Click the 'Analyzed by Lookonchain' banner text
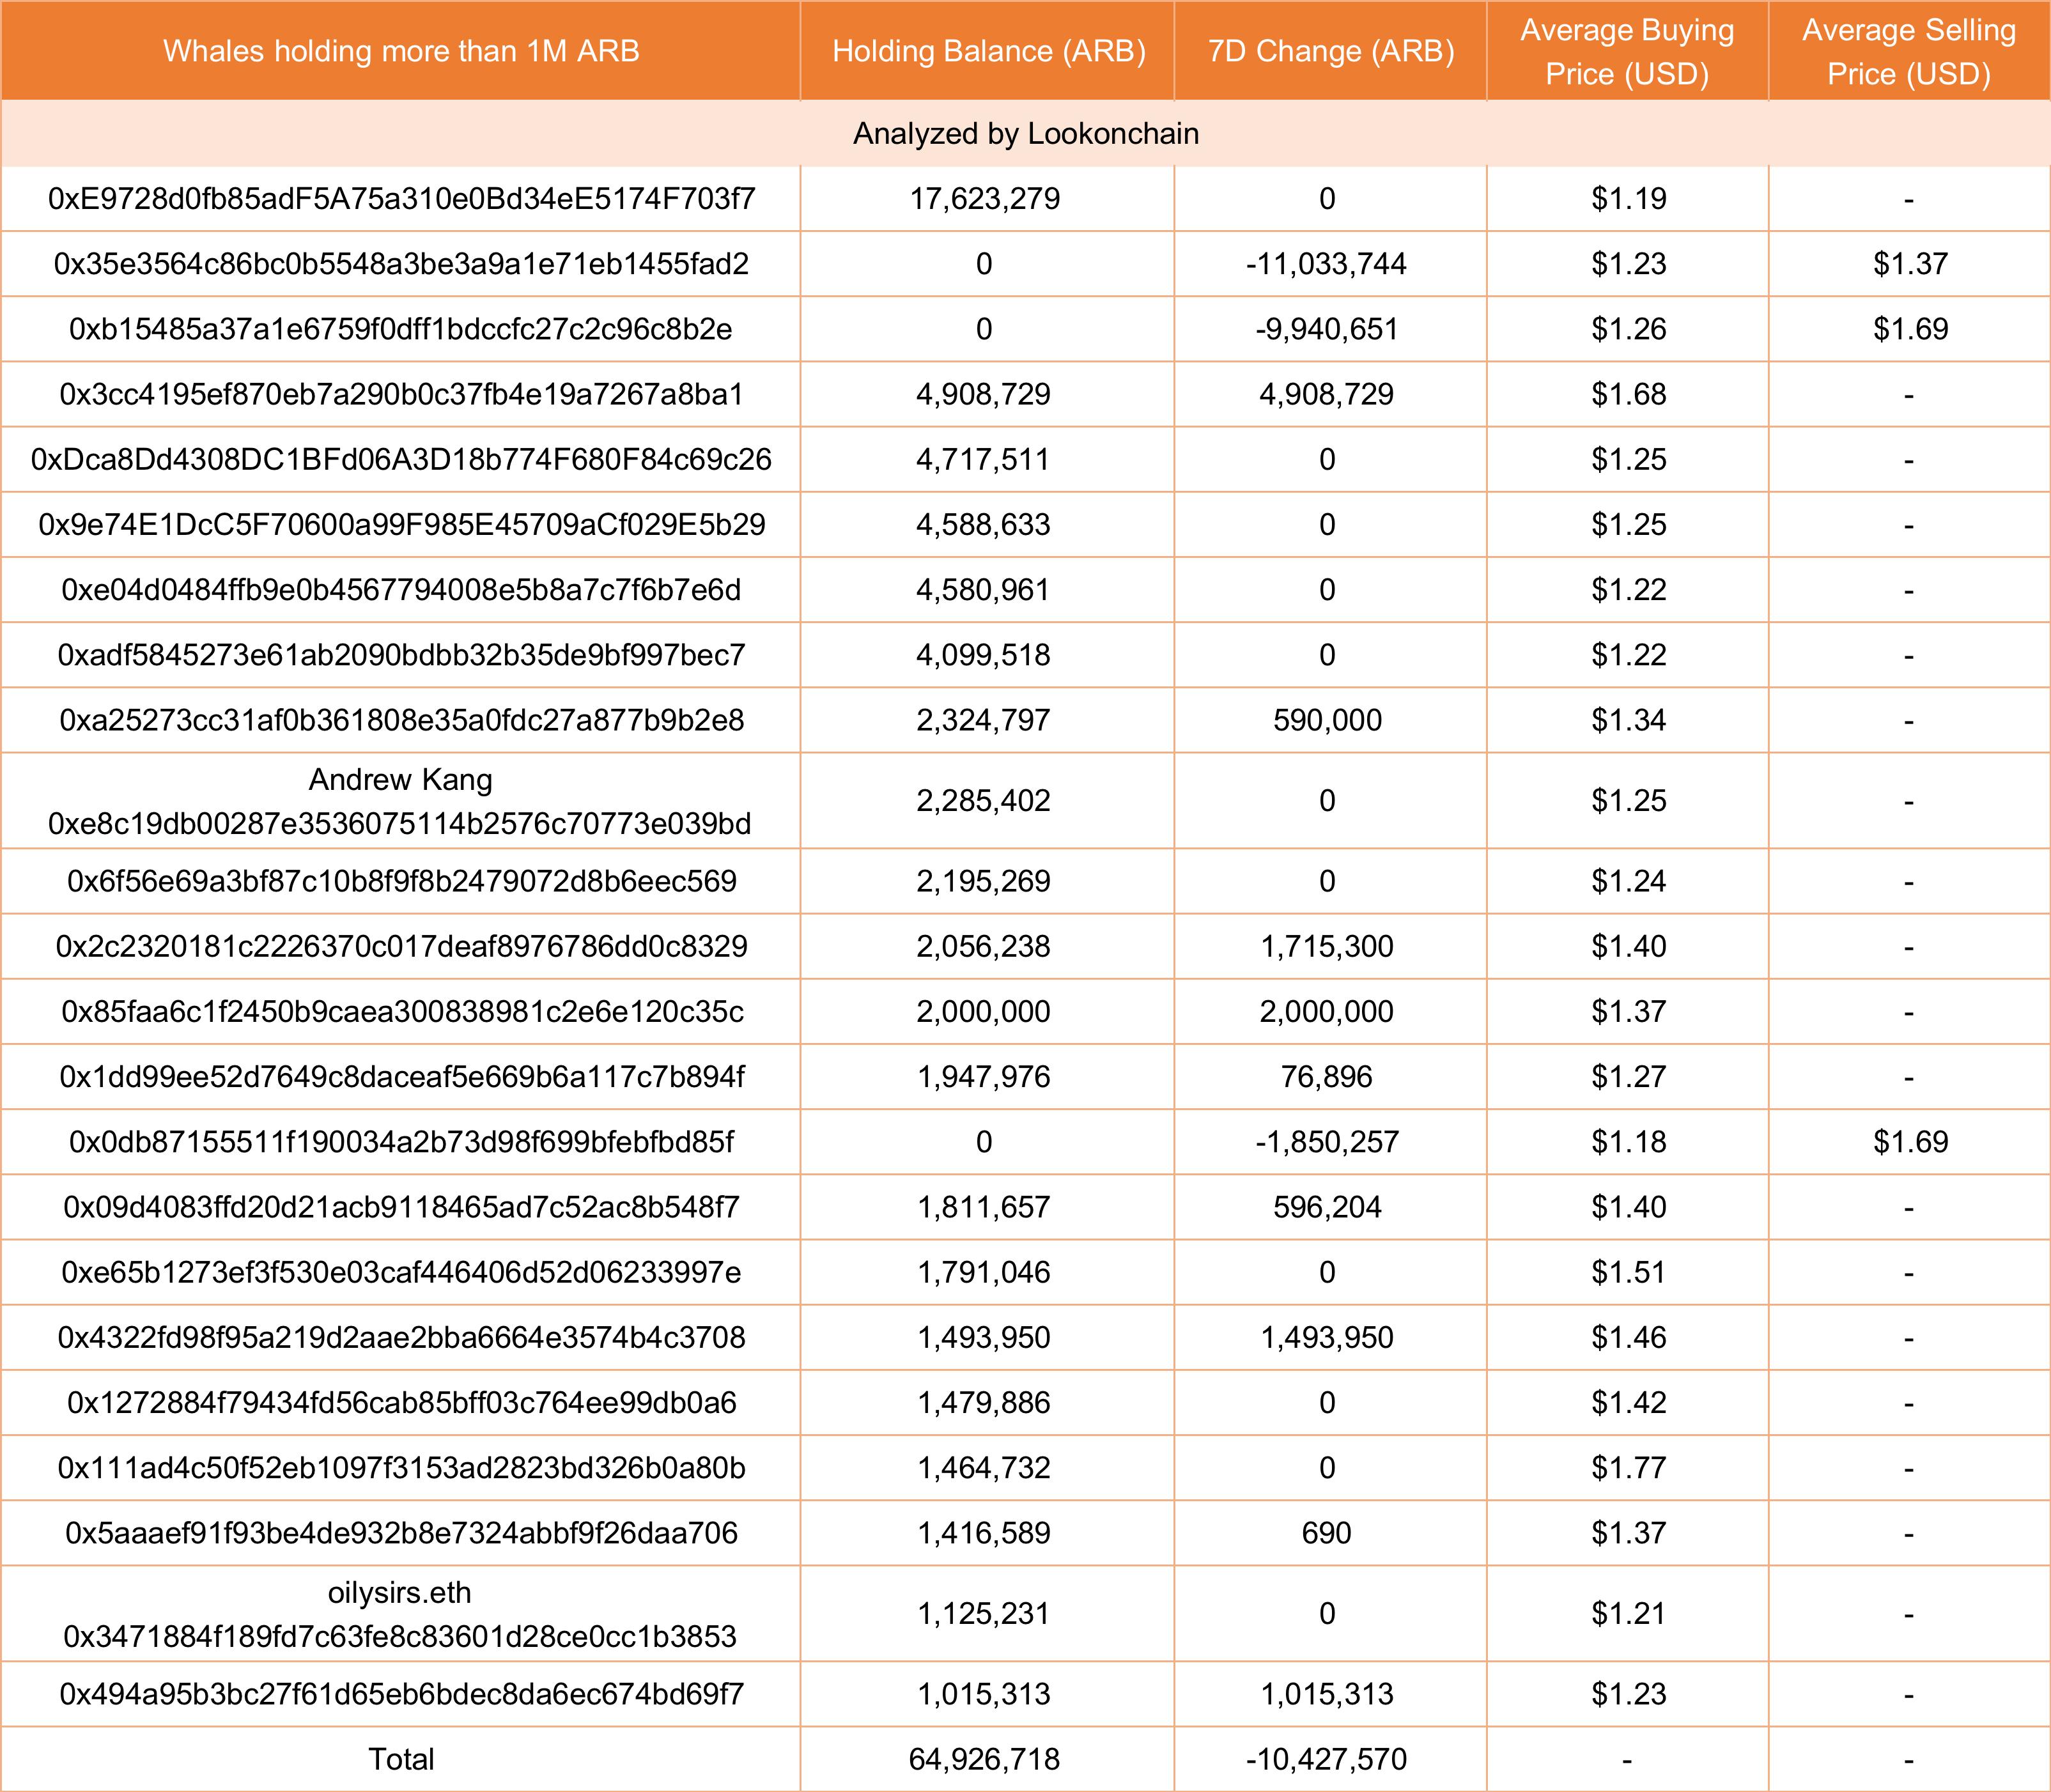This screenshot has height=1792, width=2051. 1025,134
